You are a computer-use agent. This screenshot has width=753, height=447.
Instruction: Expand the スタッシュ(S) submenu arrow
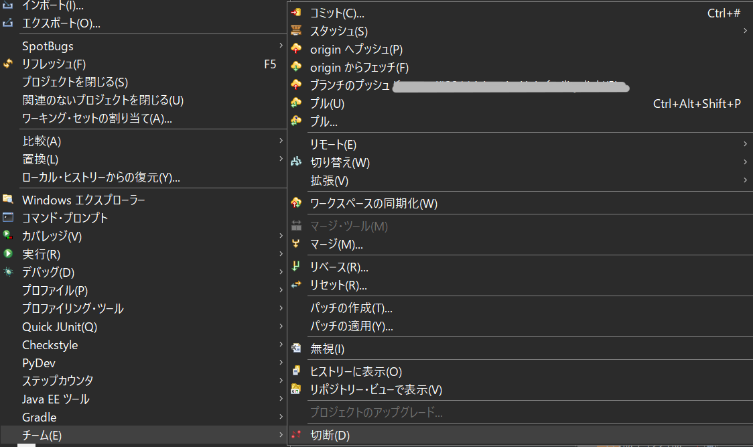tap(744, 30)
